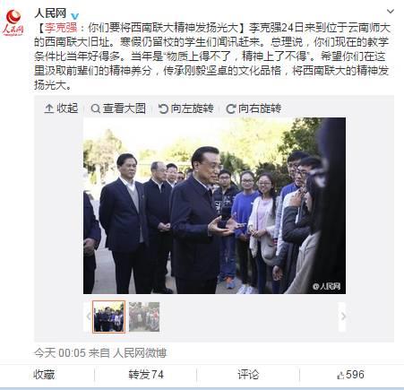Collapse the image with 收起

pyautogui.click(x=61, y=108)
